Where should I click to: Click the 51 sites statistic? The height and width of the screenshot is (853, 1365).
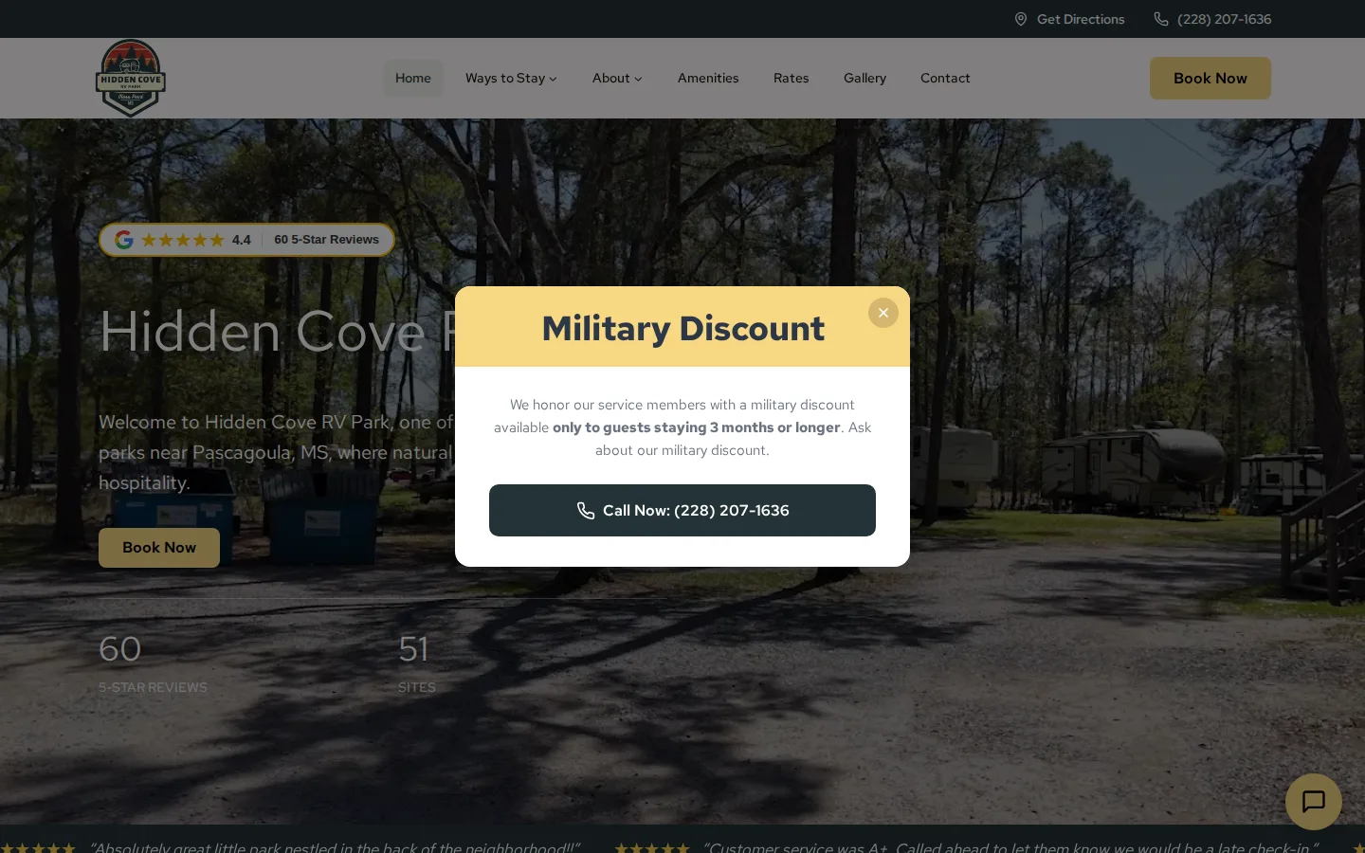[x=413, y=649]
